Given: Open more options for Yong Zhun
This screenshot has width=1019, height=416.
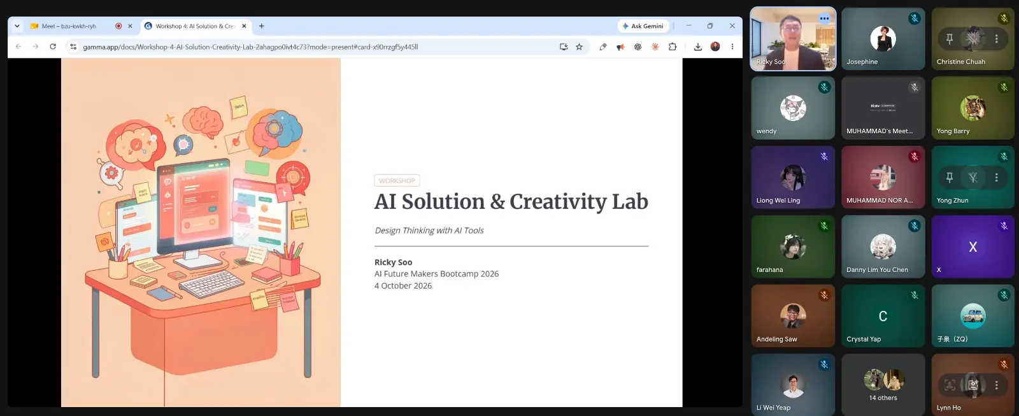Looking at the screenshot, I should coord(997,178).
